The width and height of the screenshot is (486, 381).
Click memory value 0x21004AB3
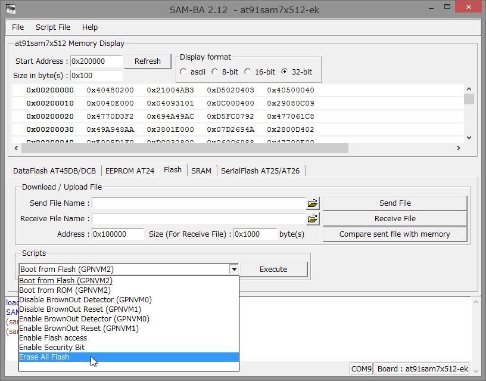pyautogui.click(x=170, y=90)
